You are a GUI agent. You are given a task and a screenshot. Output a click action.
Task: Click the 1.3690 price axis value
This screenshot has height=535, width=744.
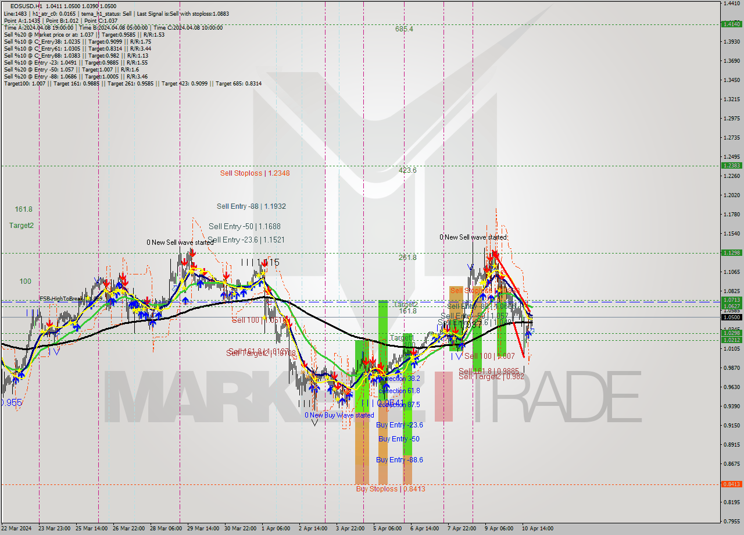coord(731,60)
